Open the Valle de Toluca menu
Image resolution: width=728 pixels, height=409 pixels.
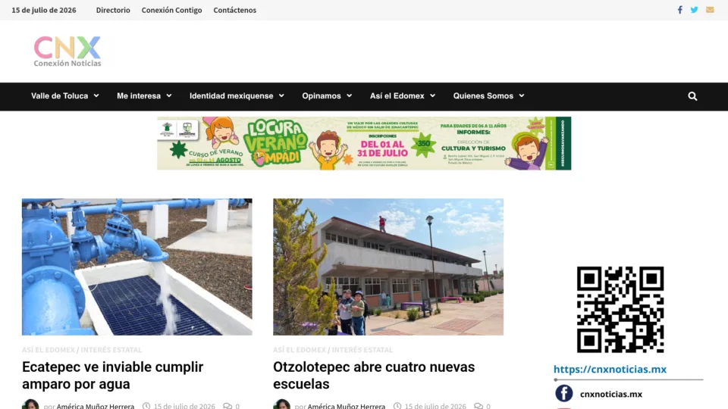59,96
